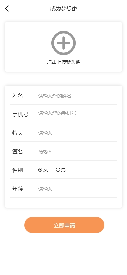The width and height of the screenshot is (127, 275).
Task: Select the 女 radio button
Action: click(40, 170)
